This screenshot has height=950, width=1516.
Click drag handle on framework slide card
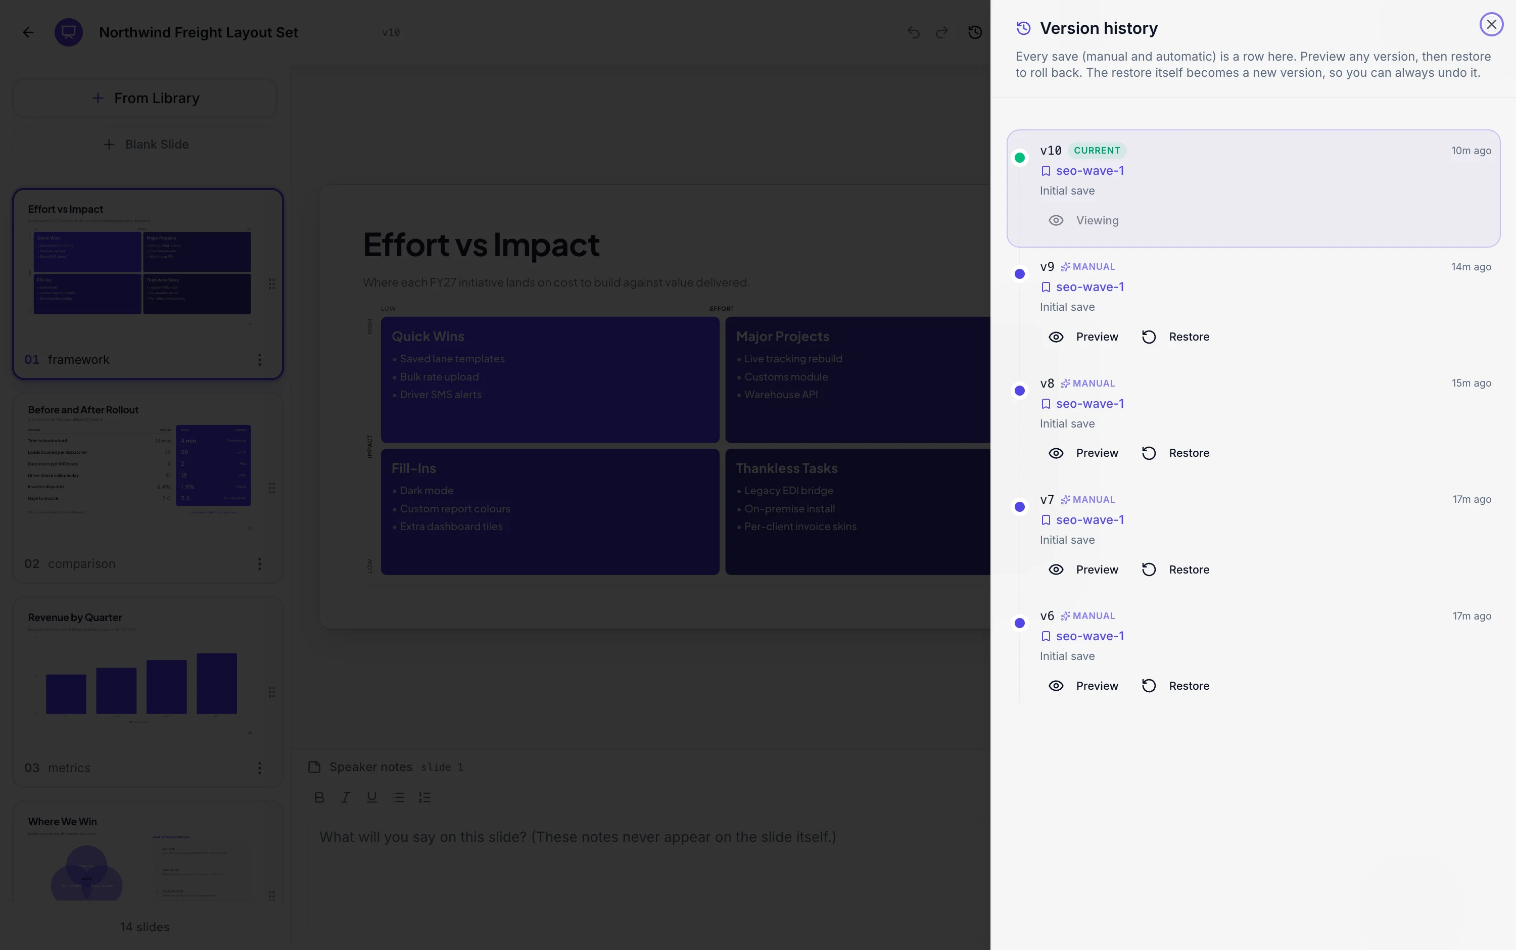271,284
